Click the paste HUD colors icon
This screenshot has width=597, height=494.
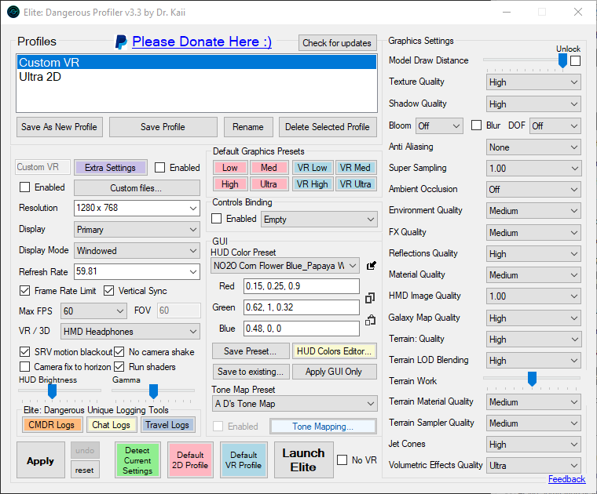[x=370, y=321]
